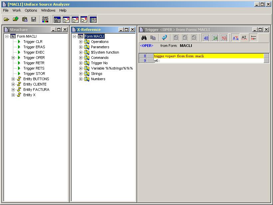Expand the Variable %%strings%%% folder
The width and height of the screenshot is (273, 205).
point(81,69)
